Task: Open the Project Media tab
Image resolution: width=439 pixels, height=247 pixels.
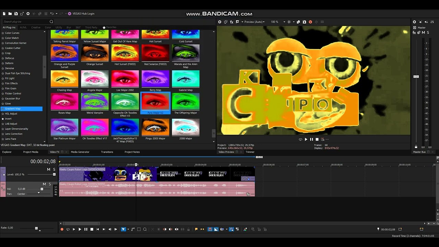Action: (x=31, y=152)
